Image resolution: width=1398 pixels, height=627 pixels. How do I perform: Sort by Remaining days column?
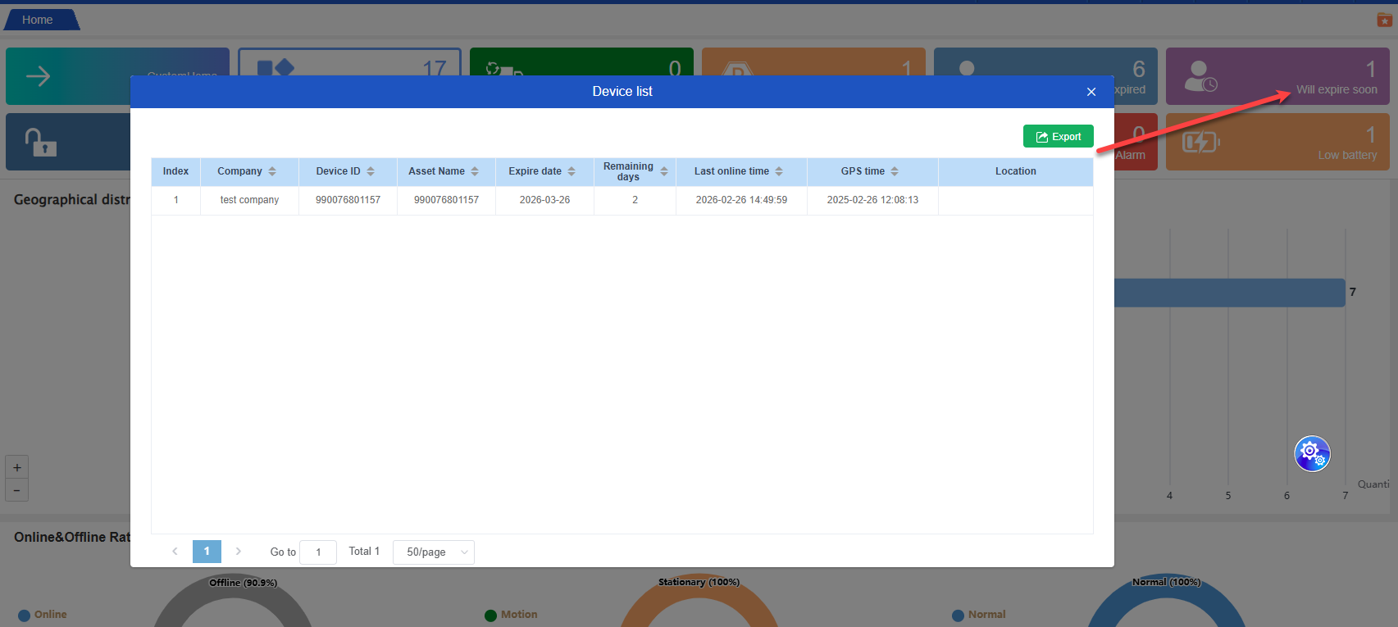coord(664,171)
